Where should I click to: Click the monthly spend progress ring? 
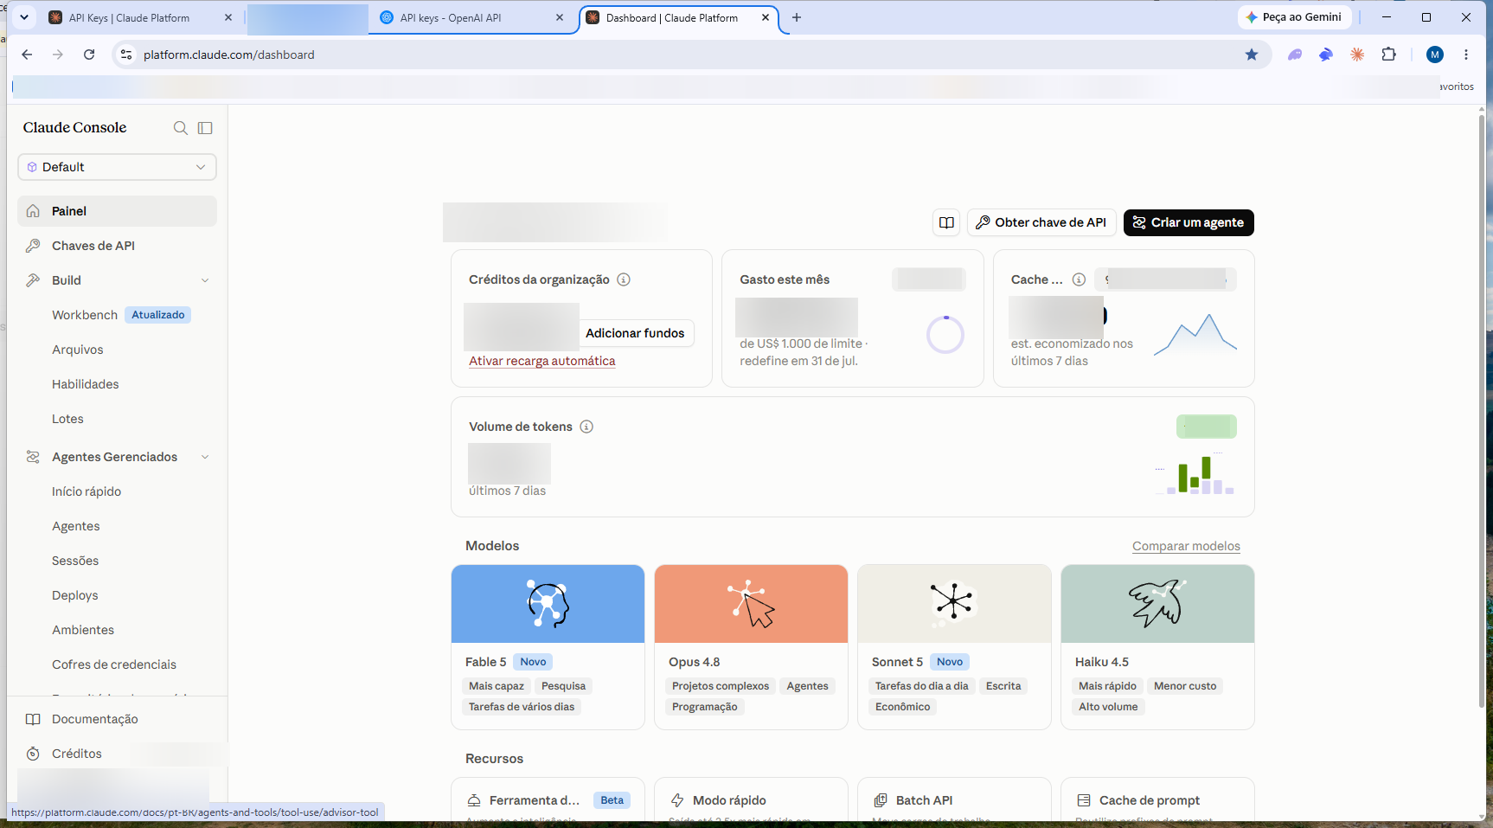click(x=945, y=335)
